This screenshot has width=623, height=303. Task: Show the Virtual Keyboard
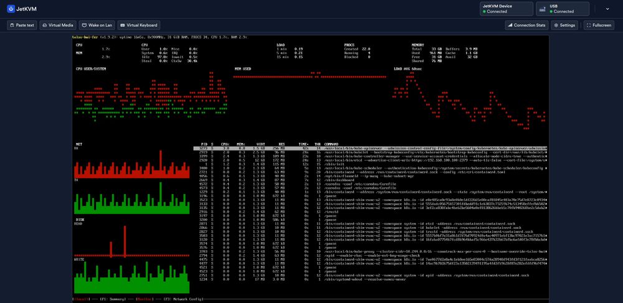(x=139, y=25)
